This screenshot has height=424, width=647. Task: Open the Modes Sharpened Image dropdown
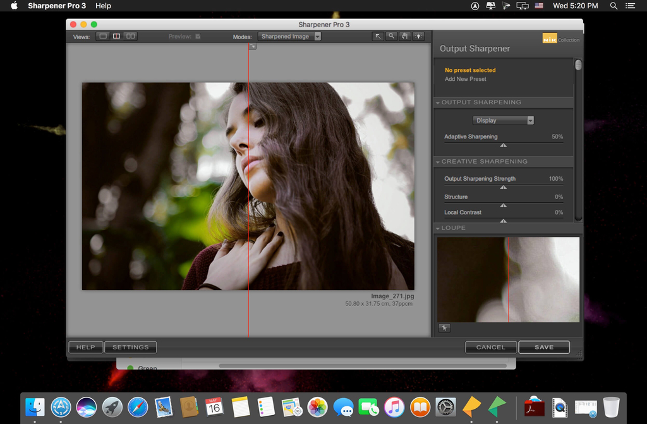pos(290,37)
